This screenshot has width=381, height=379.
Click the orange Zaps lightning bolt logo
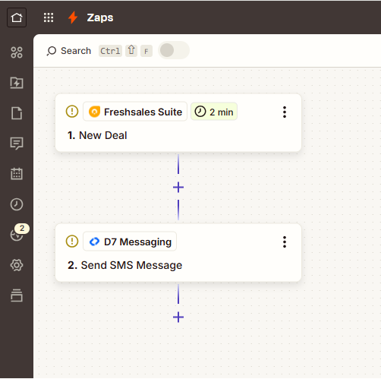pos(73,17)
